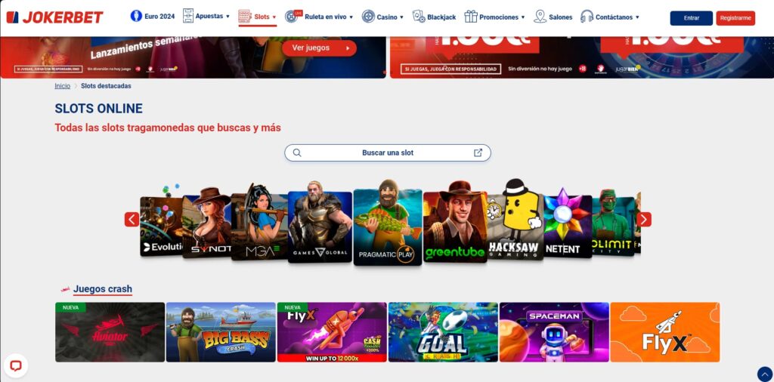
Task: Click the Euro 2024 football icon
Action: tap(136, 17)
